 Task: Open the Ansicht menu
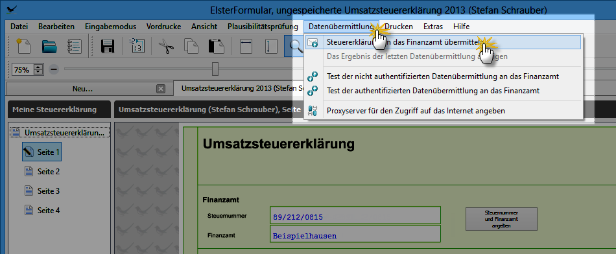[204, 27]
